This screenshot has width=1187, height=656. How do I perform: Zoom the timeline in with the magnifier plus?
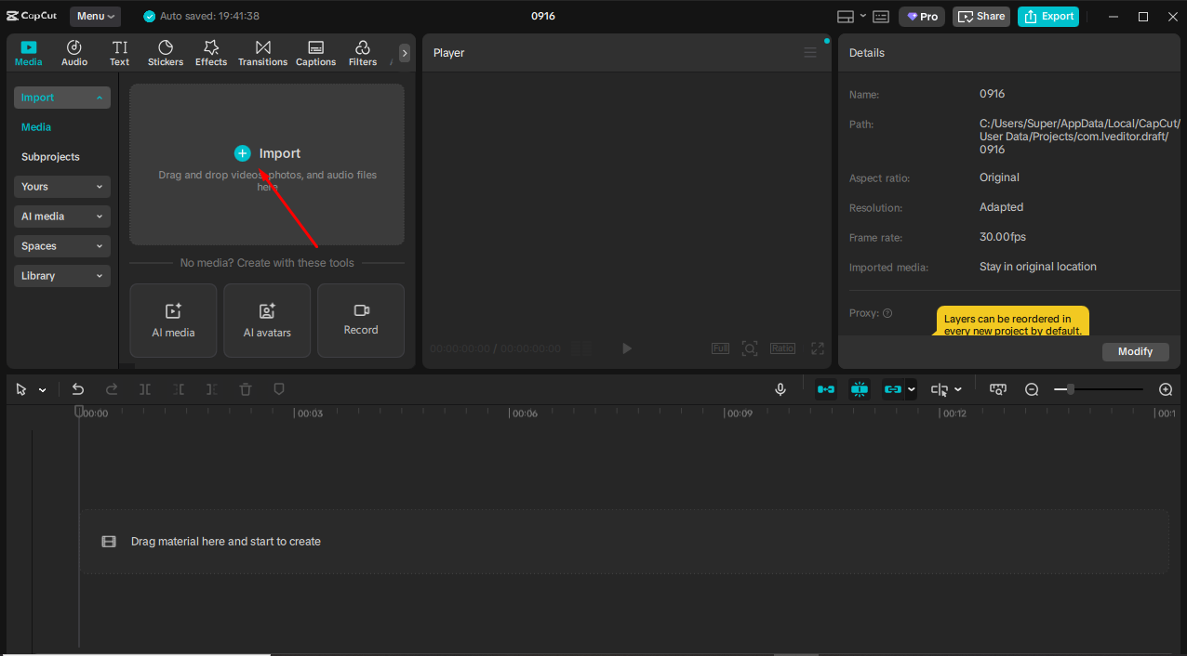[1165, 388]
